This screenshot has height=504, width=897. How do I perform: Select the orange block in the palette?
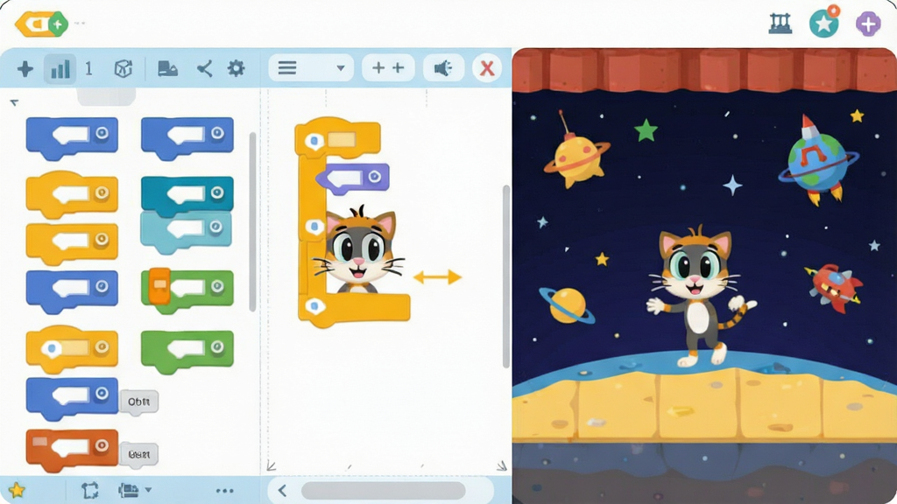(72, 449)
